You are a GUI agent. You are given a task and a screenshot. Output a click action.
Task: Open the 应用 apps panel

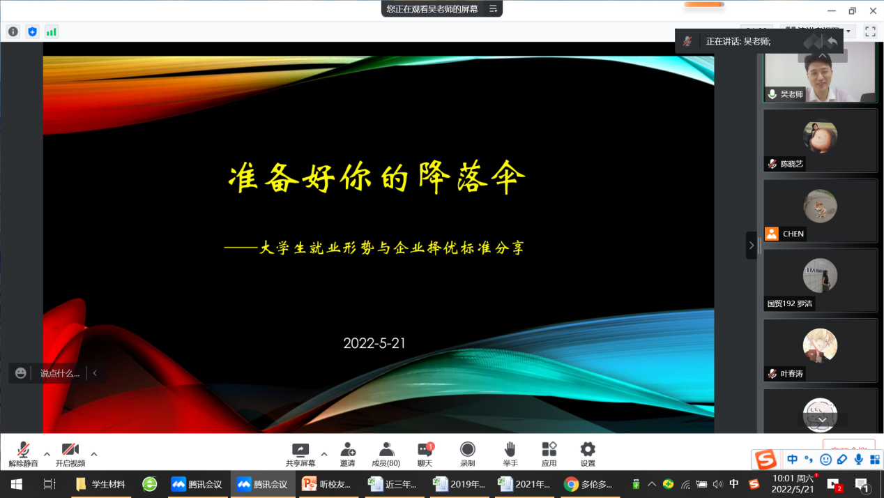click(x=549, y=453)
